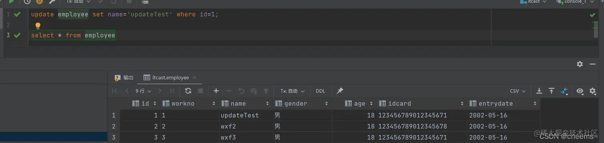The height and width of the screenshot is (143, 604).
Task: Open the grid settings gear icon
Action: coord(592,91)
